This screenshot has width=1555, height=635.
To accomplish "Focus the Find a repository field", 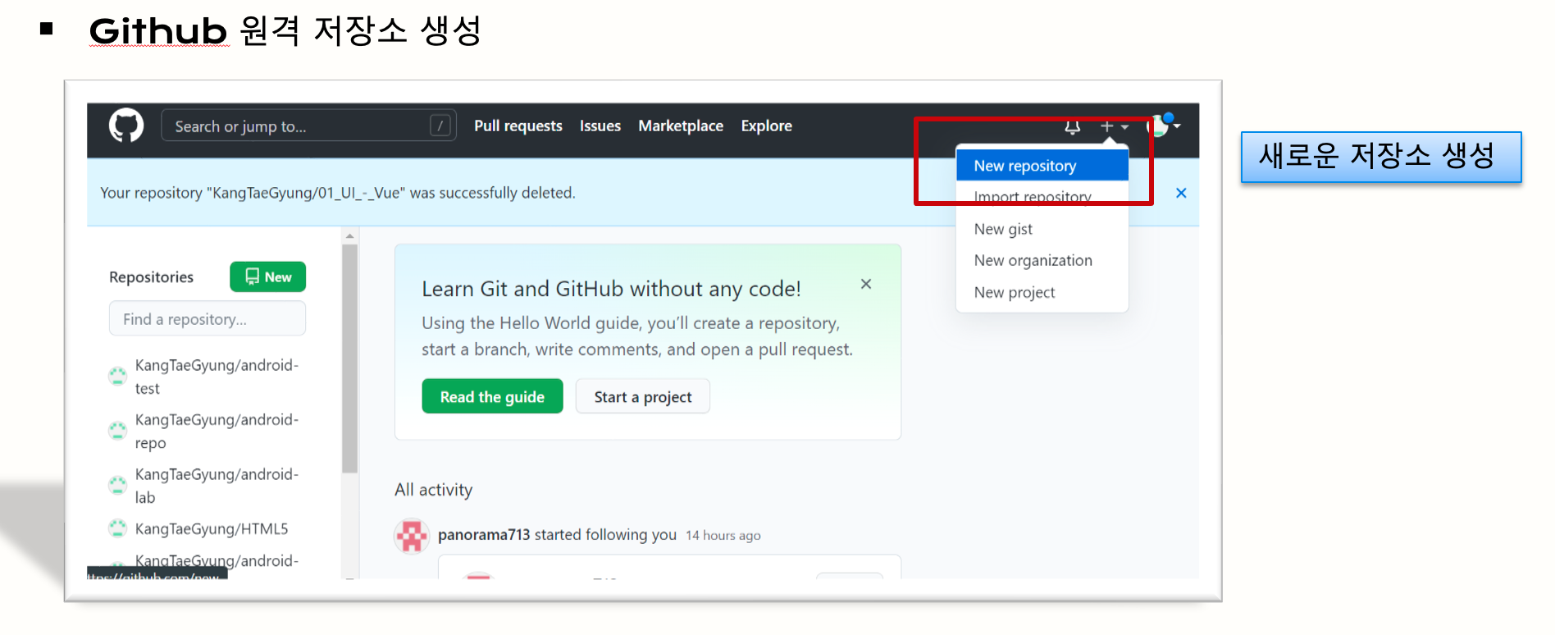I will coord(207,318).
